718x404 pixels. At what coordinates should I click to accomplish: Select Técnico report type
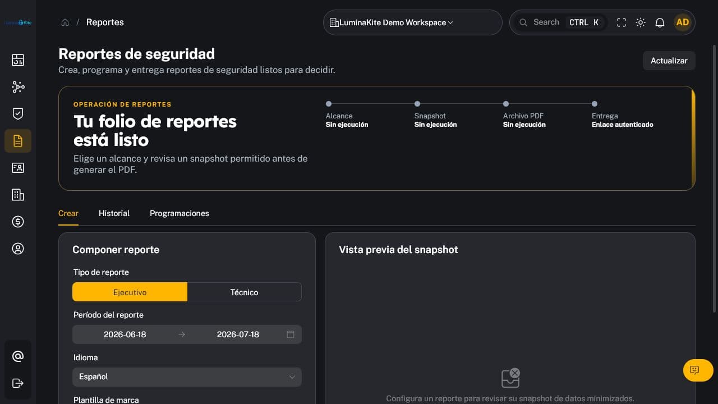(245, 292)
